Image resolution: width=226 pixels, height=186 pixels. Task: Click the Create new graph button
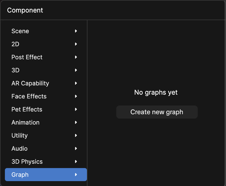(157, 112)
